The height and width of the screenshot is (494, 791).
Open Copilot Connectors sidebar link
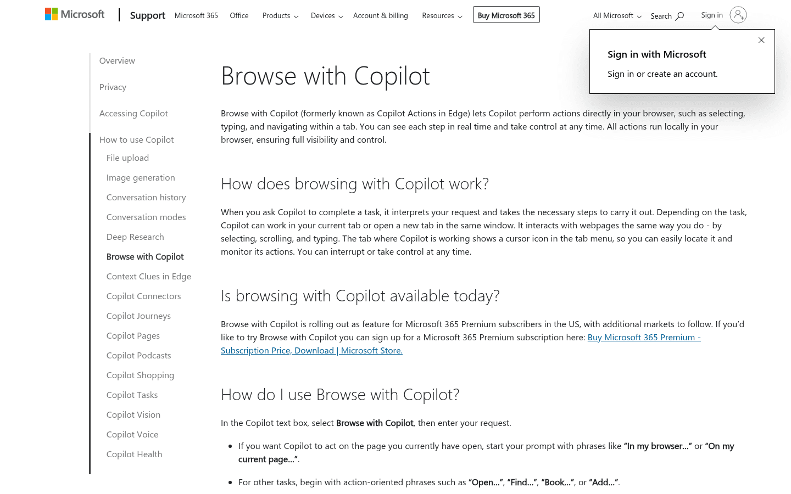[143, 296]
